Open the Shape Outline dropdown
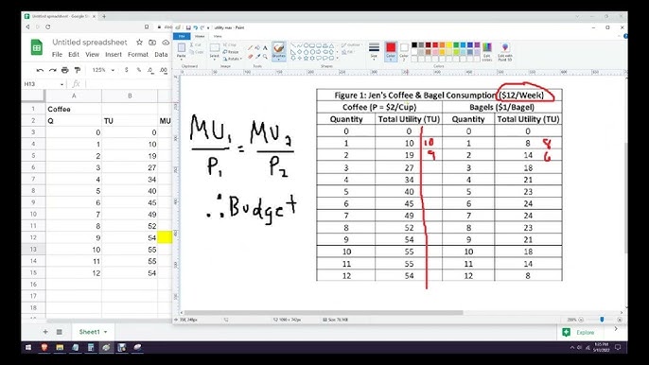Viewport: 649px width, 365px height. tap(351, 45)
